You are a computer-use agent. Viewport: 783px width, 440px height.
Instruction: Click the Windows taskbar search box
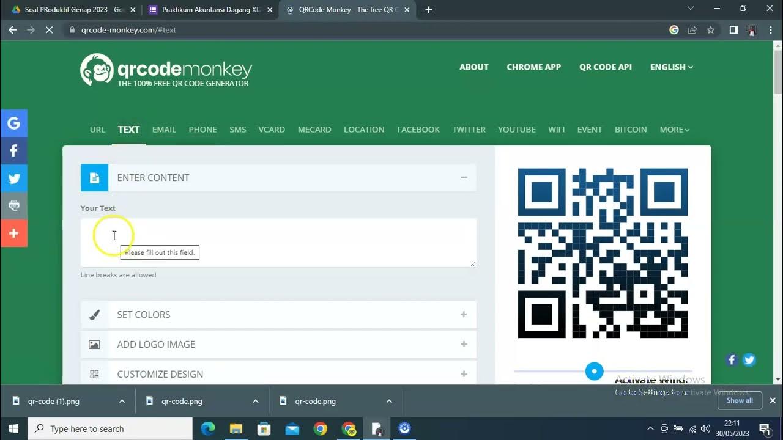point(110,428)
